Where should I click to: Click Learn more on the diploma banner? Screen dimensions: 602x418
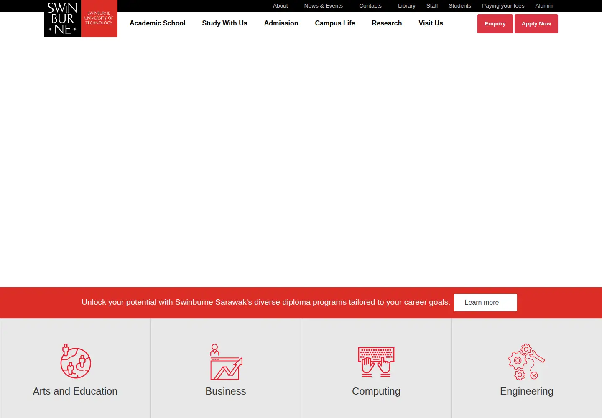tap(485, 303)
